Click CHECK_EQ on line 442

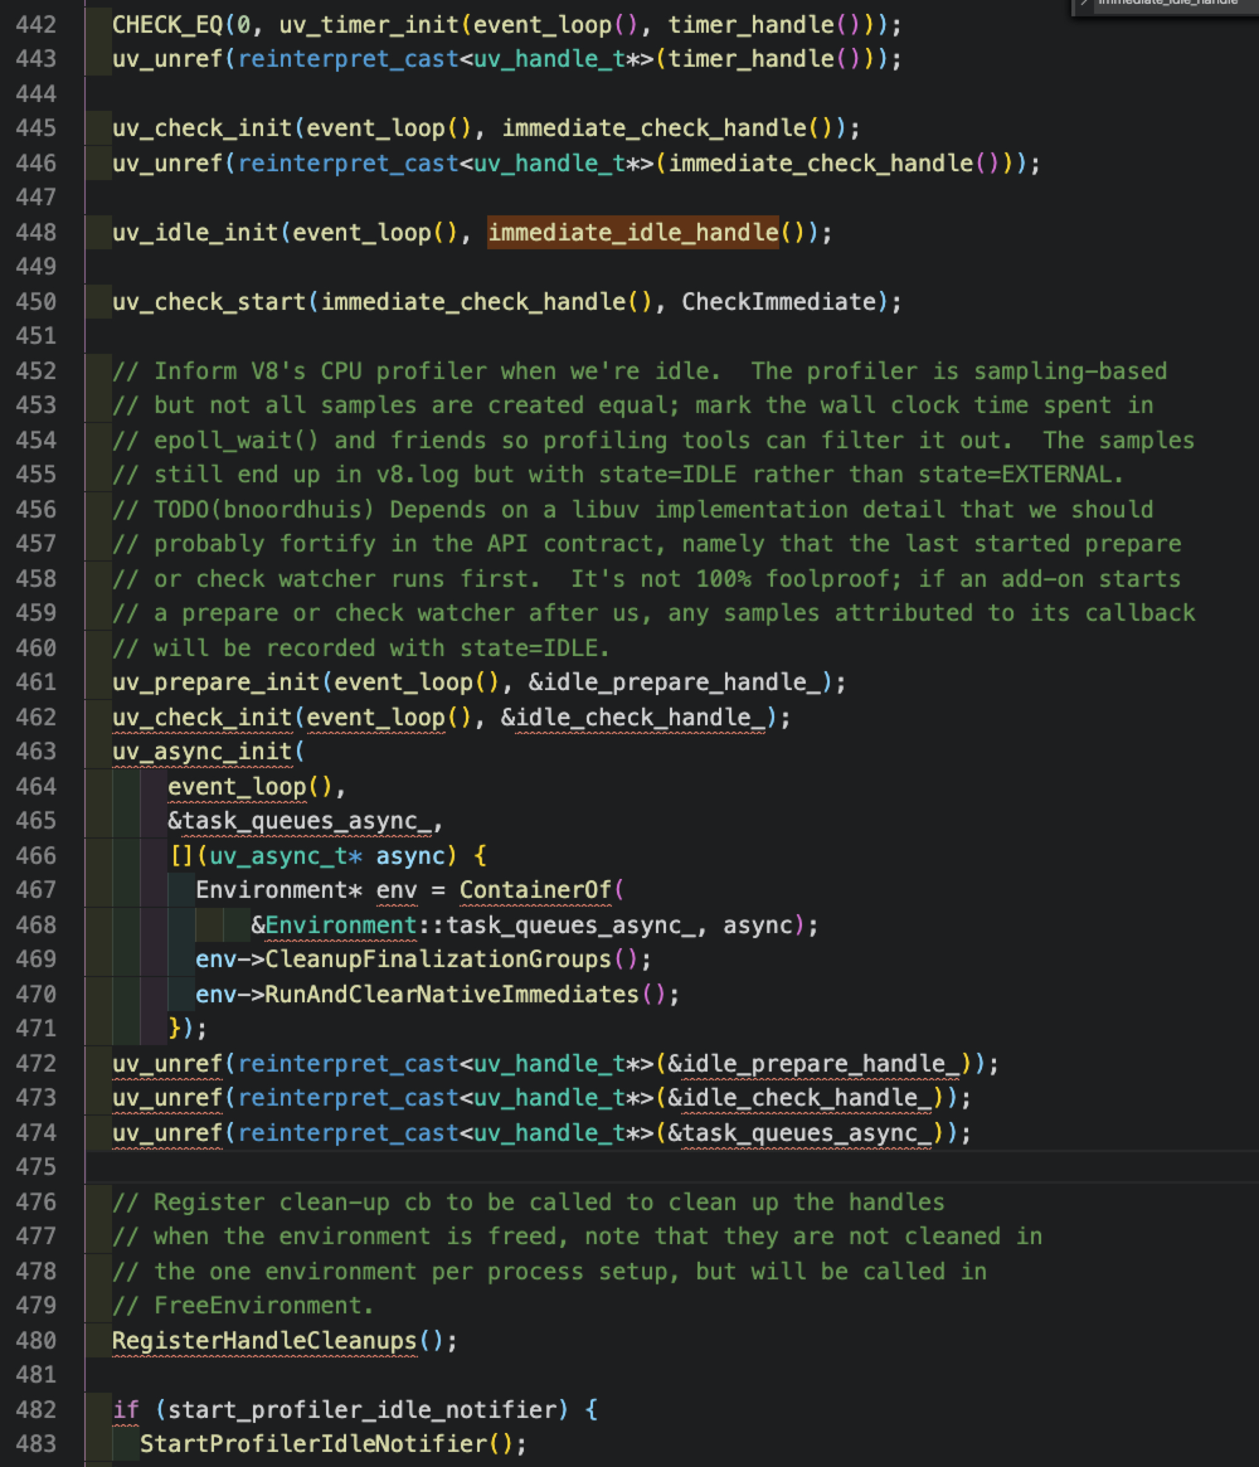167,25
